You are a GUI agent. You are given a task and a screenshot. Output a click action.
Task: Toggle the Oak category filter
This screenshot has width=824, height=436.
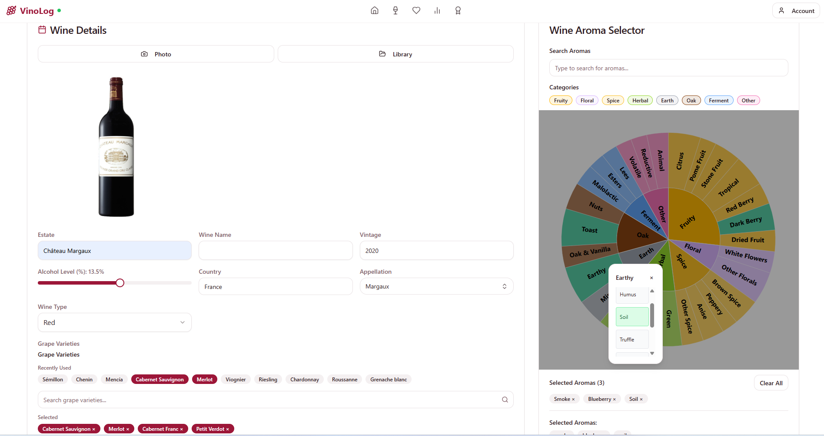[691, 100]
